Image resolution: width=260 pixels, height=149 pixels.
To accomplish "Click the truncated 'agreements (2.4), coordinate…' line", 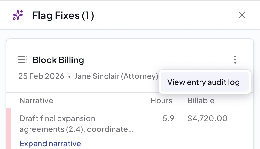I will coord(76,129).
